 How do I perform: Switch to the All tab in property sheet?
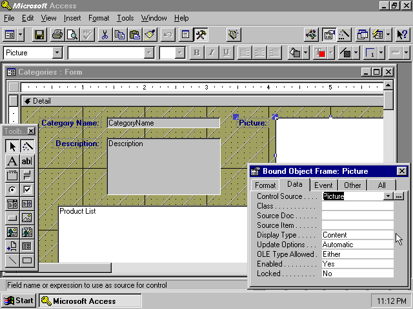tap(381, 185)
